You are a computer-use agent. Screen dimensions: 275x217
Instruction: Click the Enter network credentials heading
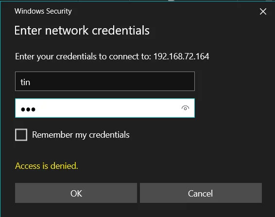(82, 30)
